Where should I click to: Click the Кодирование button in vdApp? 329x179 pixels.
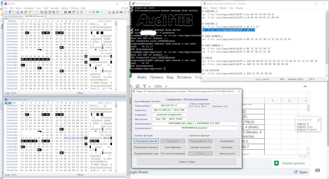click(227, 141)
